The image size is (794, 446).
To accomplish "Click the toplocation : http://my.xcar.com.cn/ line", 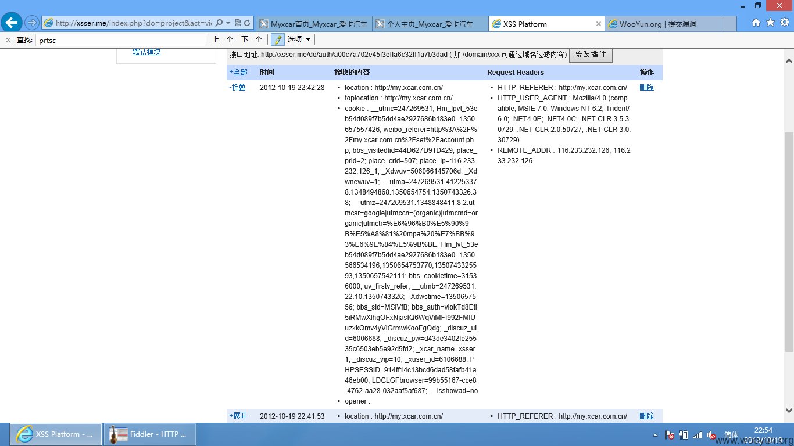I will pos(399,98).
